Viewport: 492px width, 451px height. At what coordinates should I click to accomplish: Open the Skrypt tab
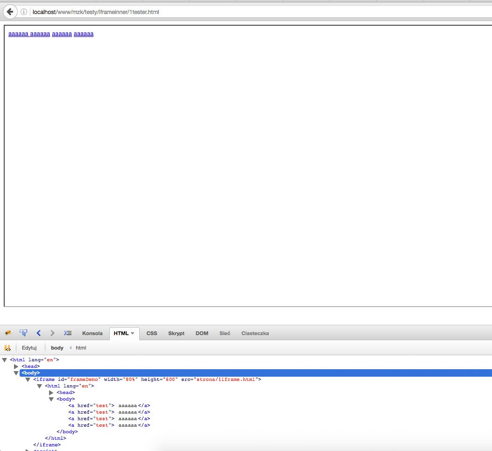176,333
